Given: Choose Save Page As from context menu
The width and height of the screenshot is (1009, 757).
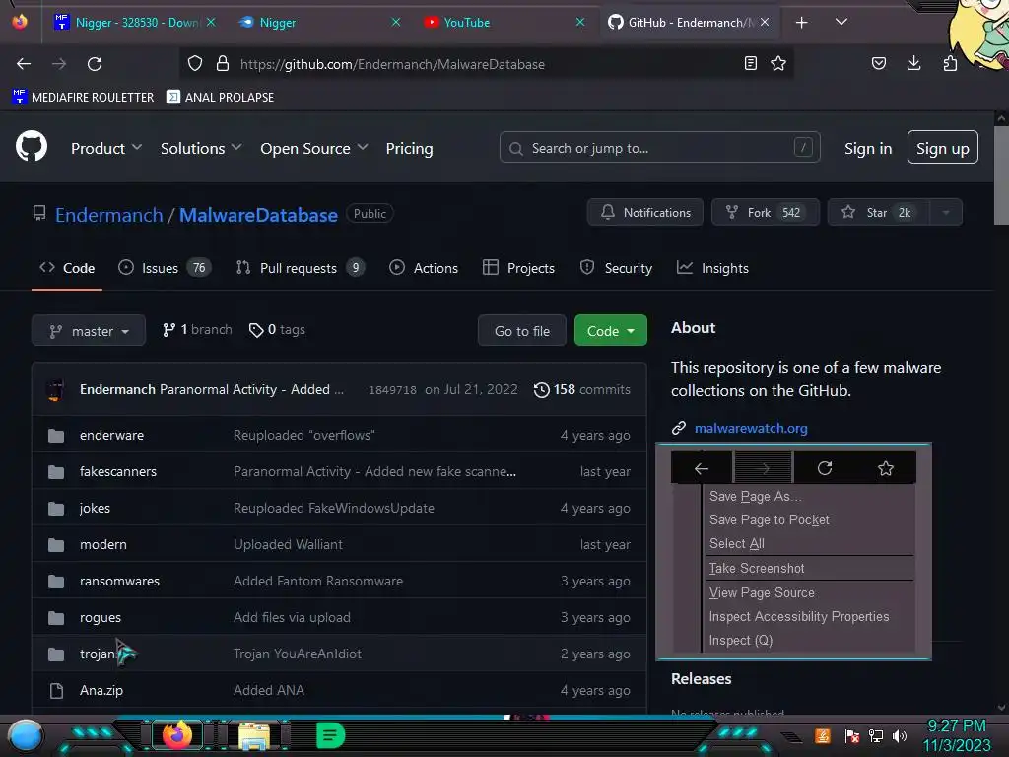Looking at the screenshot, I should click(x=756, y=497).
